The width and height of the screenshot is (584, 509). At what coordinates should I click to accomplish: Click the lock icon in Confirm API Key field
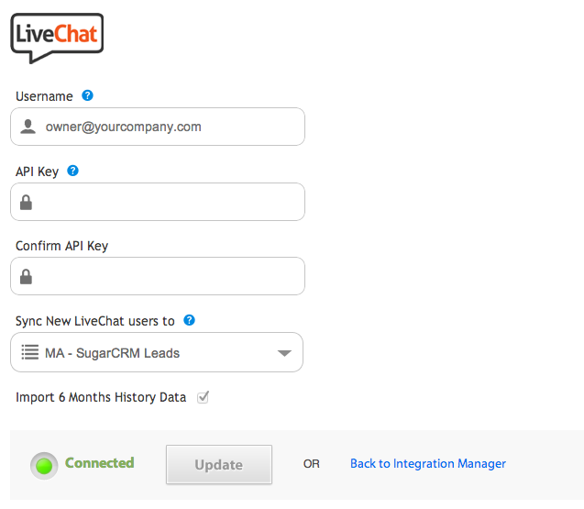coord(26,276)
